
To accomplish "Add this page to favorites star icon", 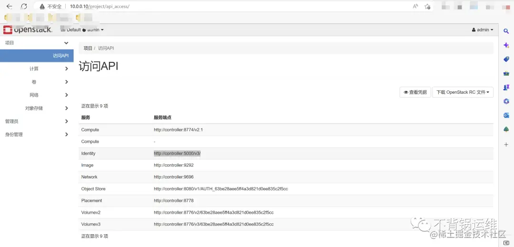I will (x=427, y=6).
